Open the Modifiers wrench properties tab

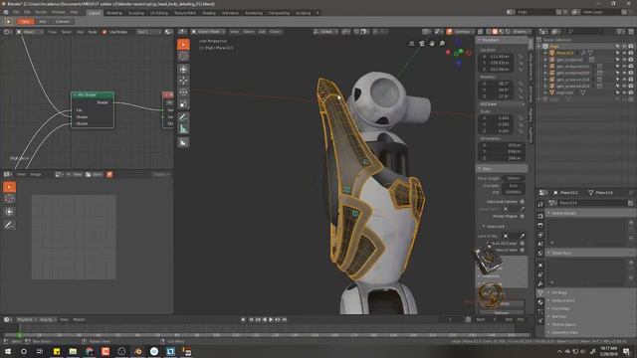click(x=540, y=284)
